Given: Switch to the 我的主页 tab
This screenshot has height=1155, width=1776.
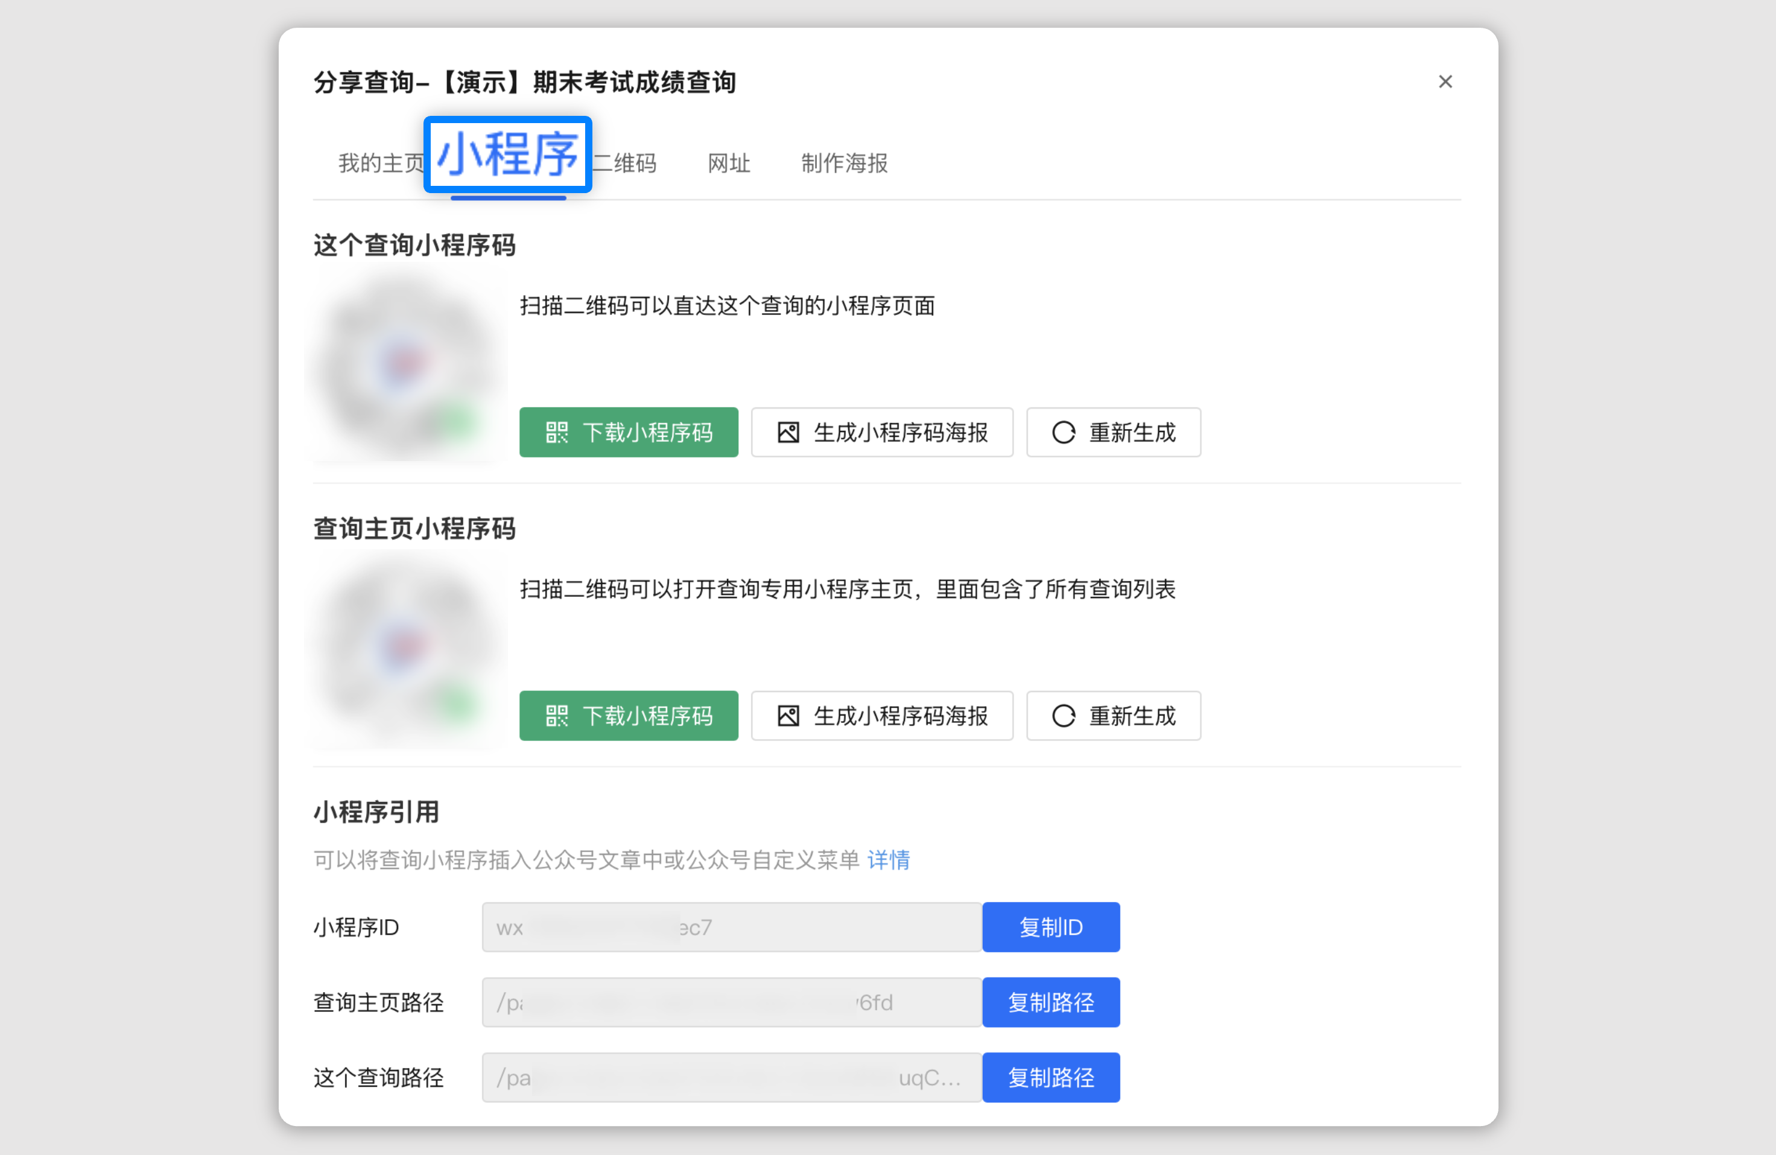Looking at the screenshot, I should pyautogui.click(x=381, y=163).
